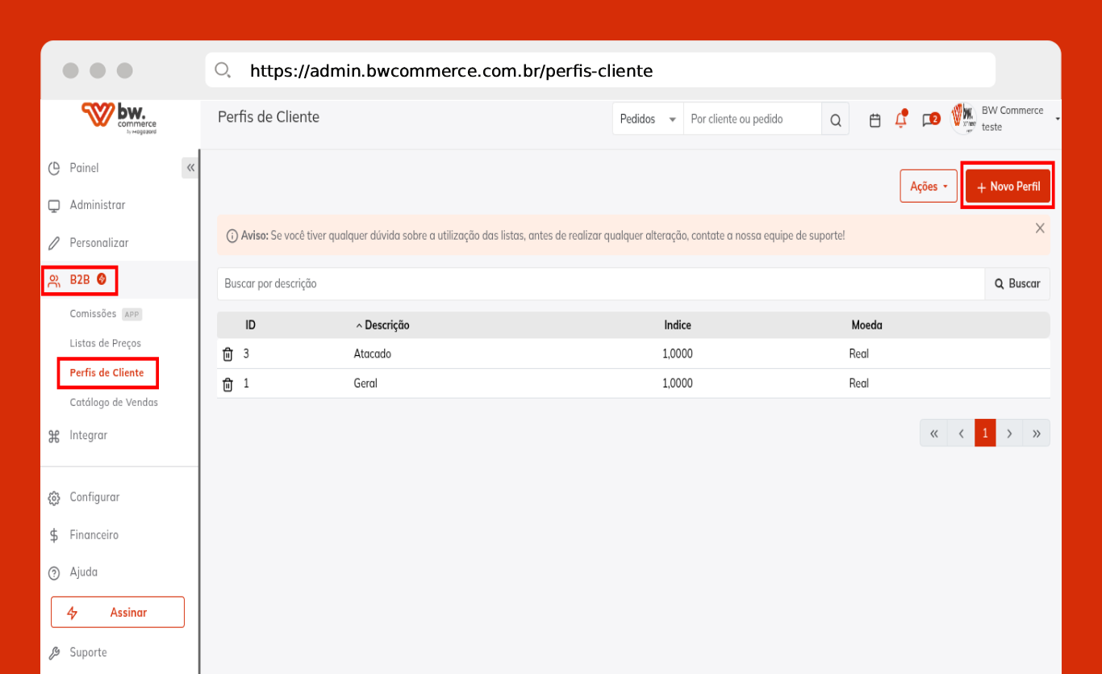Go to Catálogo de Vendas menu item
Image resolution: width=1102 pixels, height=674 pixels.
pyautogui.click(x=114, y=402)
